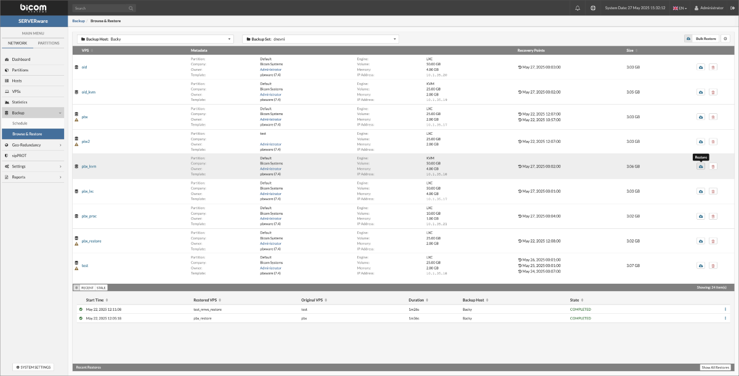This screenshot has height=376, width=739.
Task: Toggle the STALE restores filter
Action: [x=101, y=287]
